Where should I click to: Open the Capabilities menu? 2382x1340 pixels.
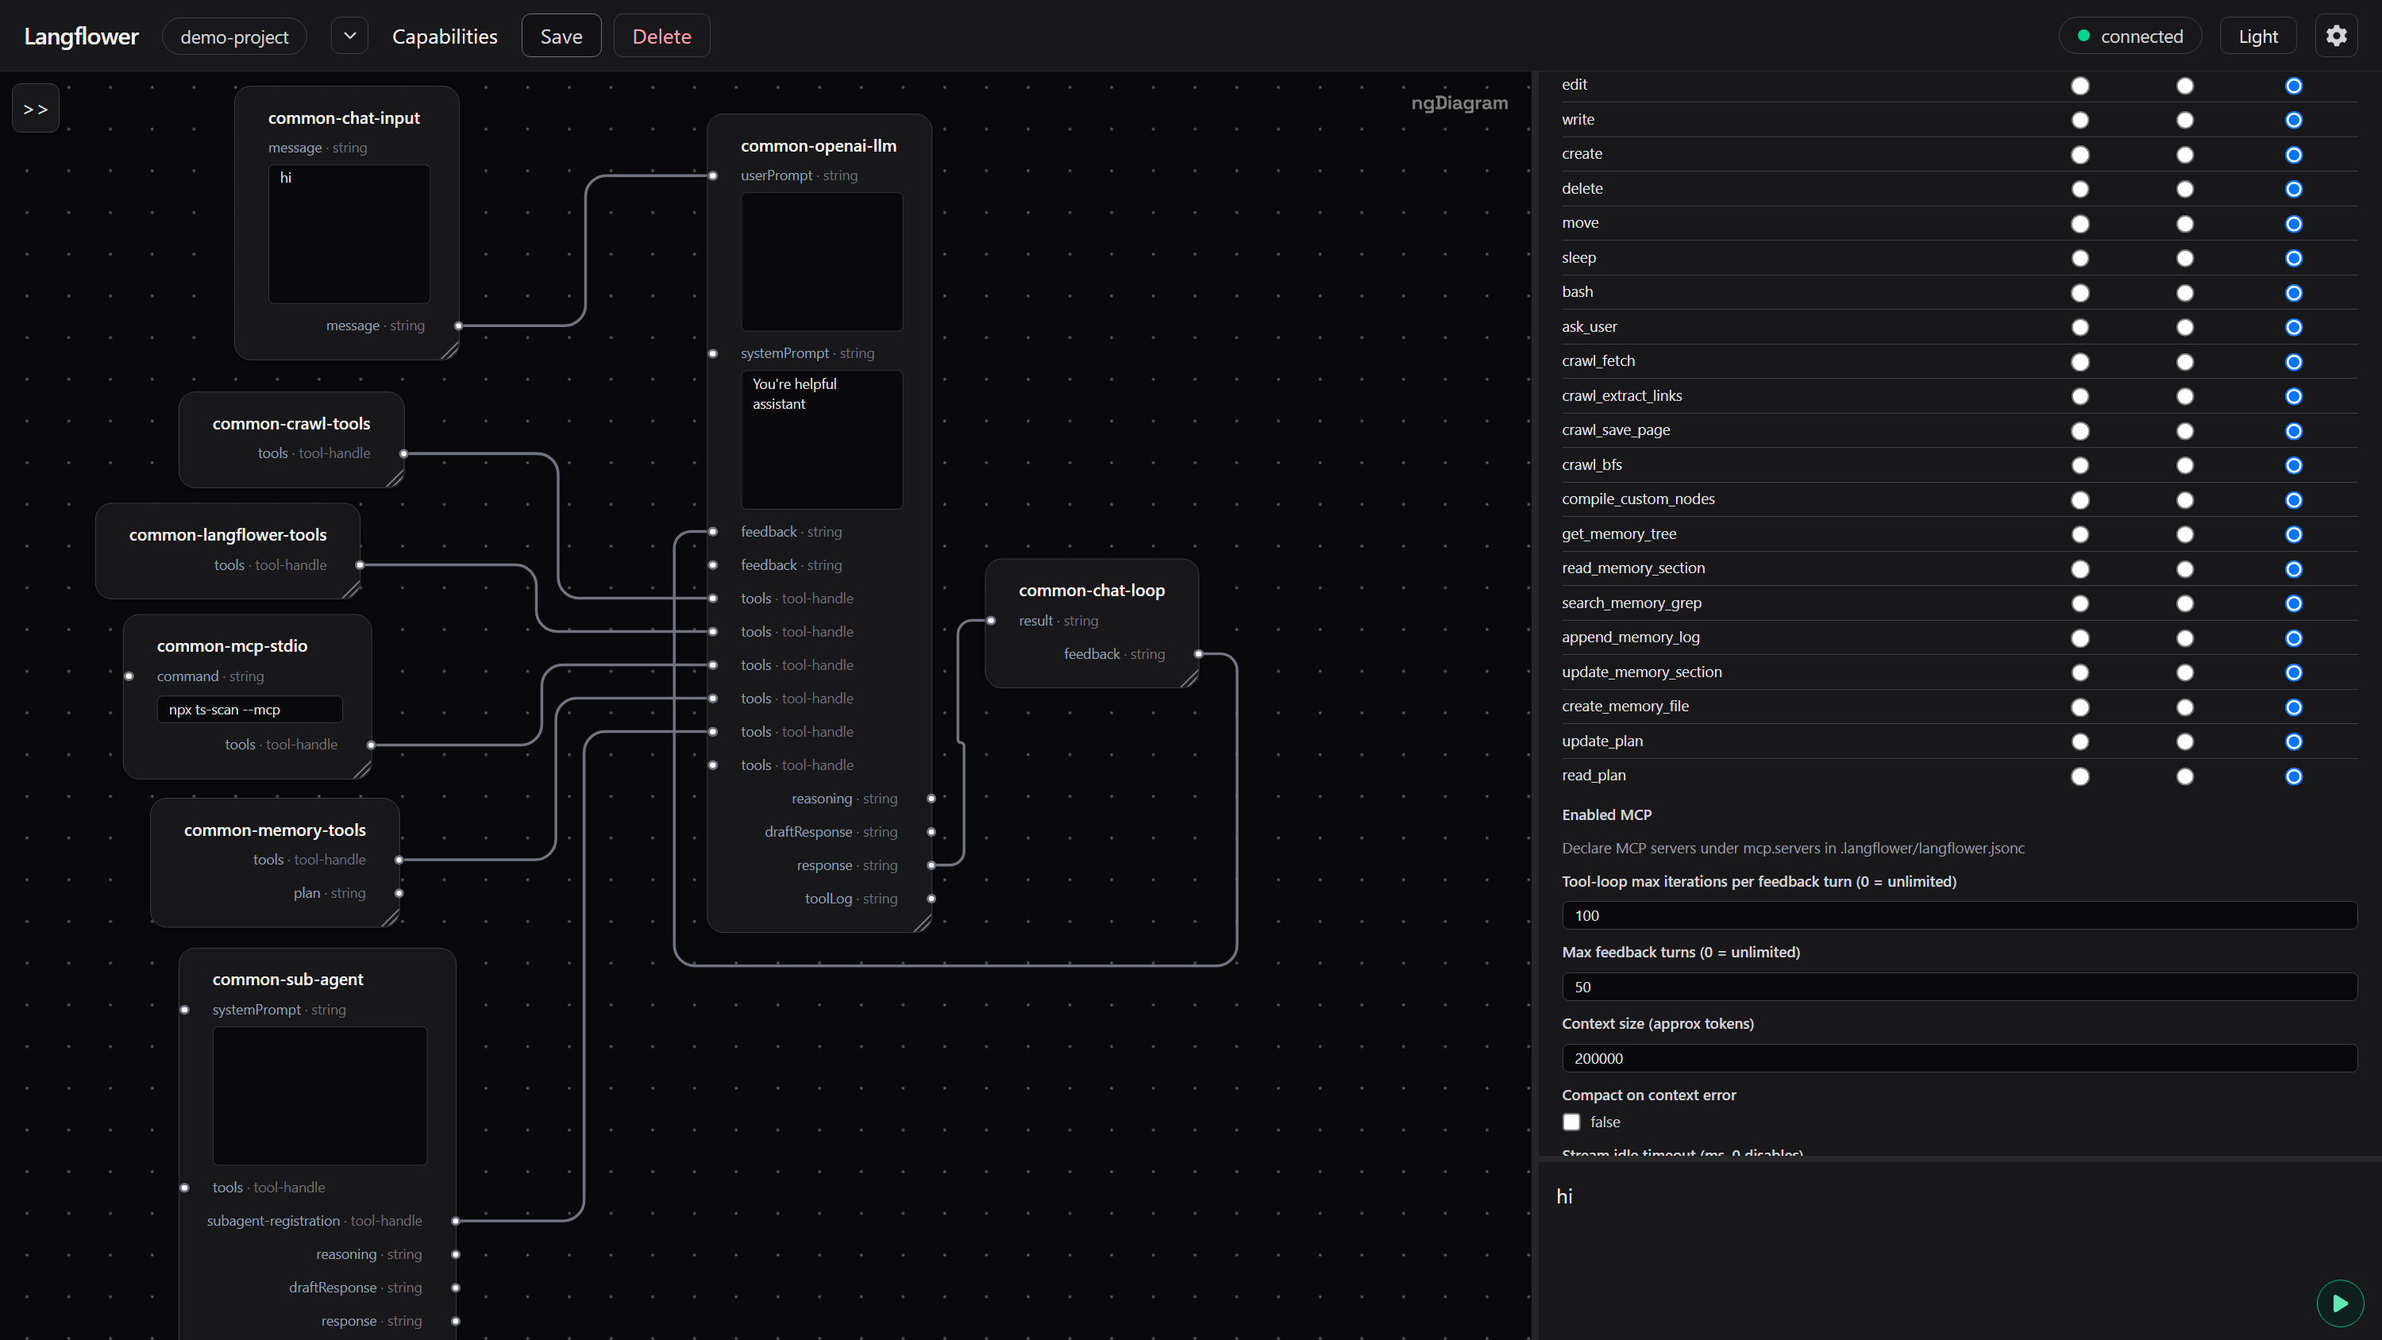445,36
